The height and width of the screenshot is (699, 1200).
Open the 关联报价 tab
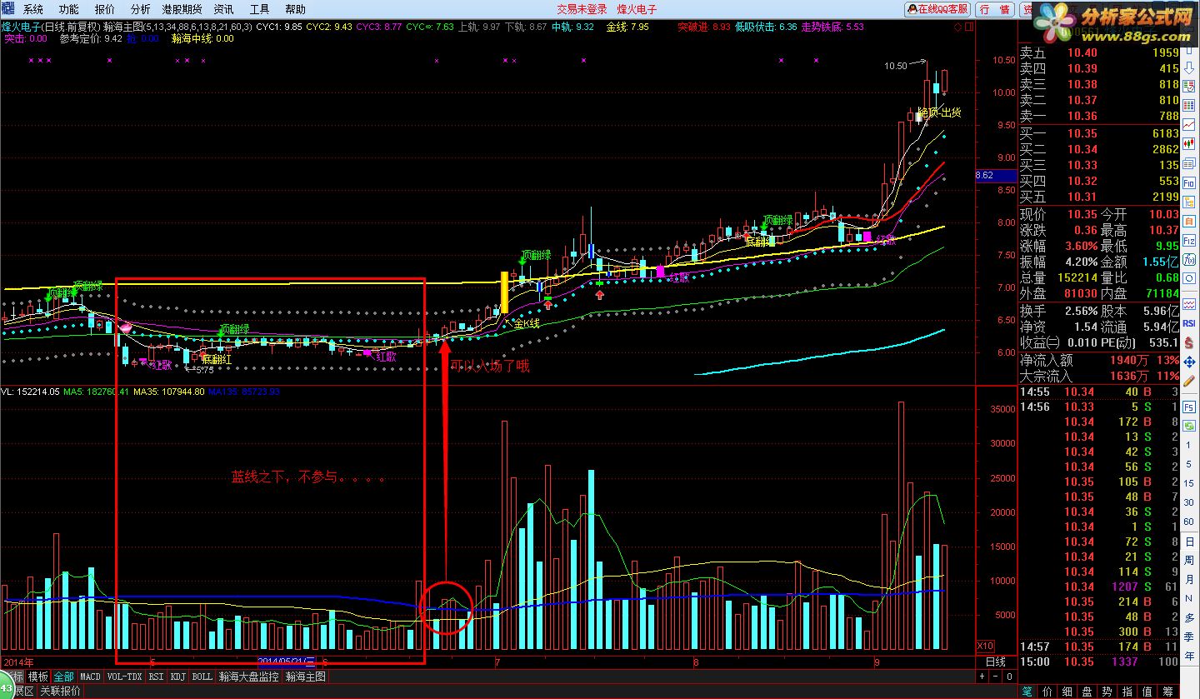click(x=61, y=691)
